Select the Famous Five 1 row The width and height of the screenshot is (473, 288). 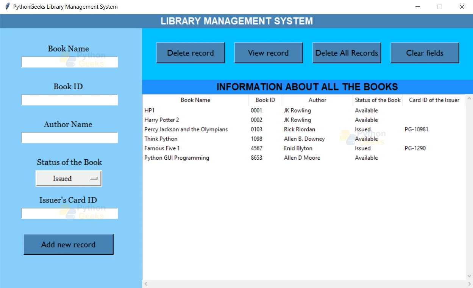point(304,148)
